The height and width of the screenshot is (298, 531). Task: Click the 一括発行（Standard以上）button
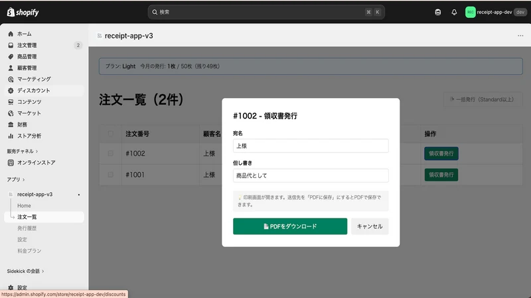(x=483, y=99)
